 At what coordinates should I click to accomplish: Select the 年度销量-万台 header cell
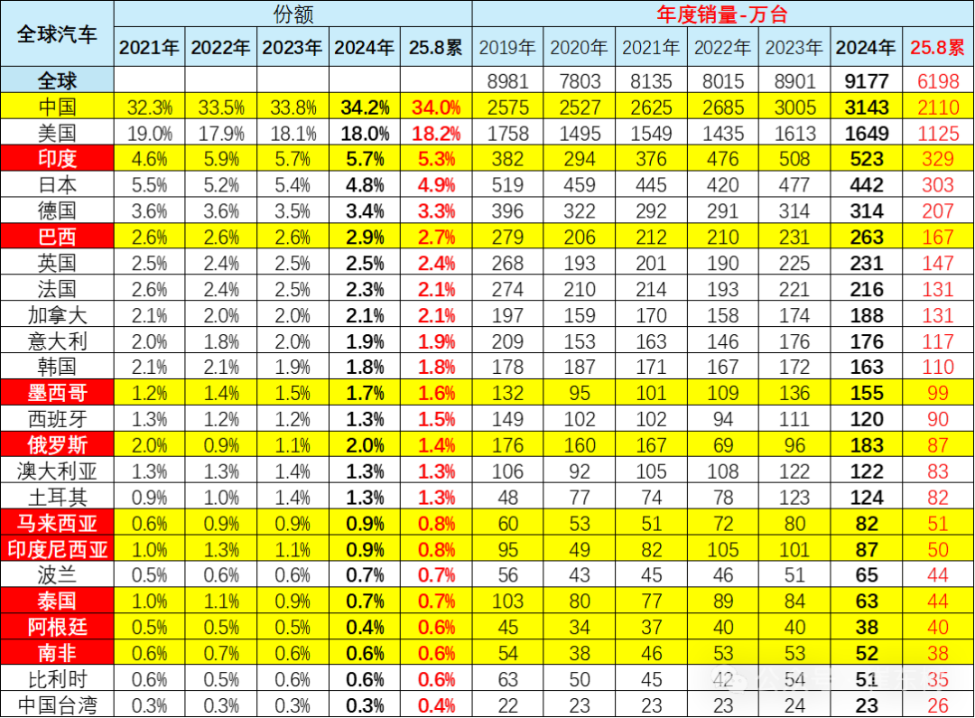click(x=722, y=14)
